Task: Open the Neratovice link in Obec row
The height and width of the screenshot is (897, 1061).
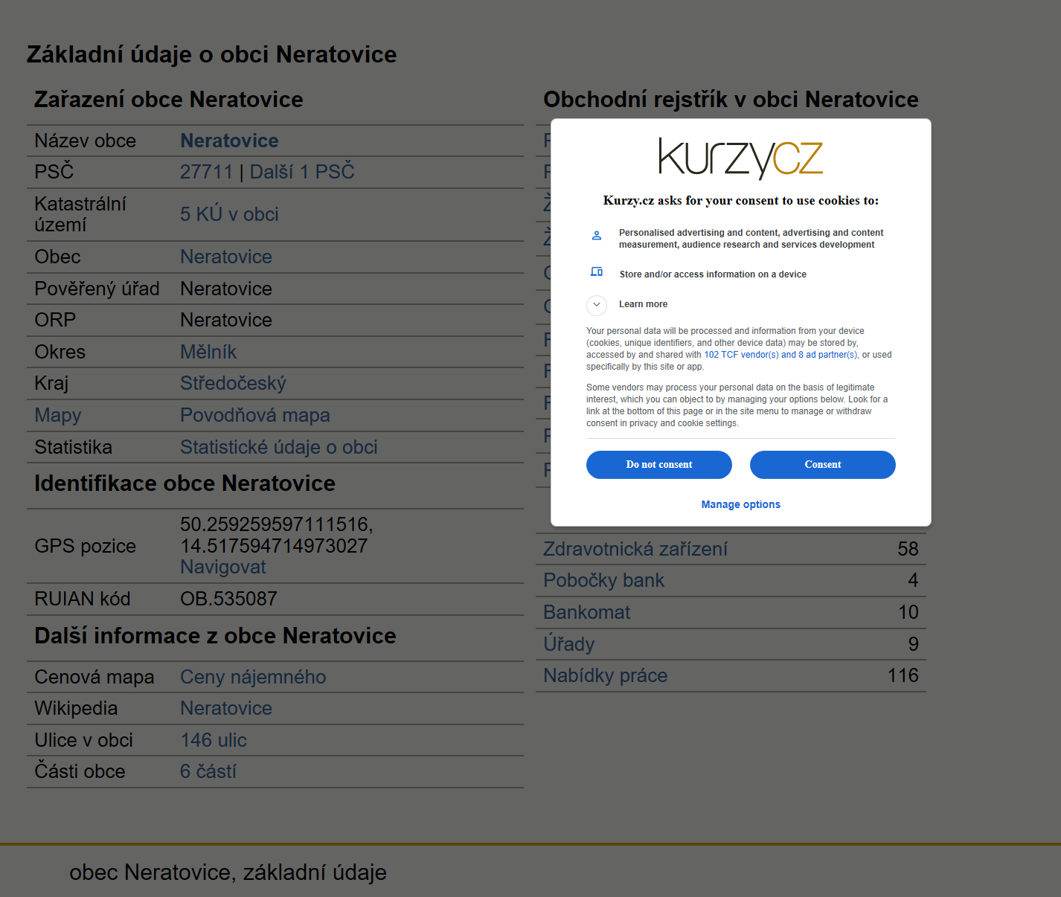Action: pos(226,257)
